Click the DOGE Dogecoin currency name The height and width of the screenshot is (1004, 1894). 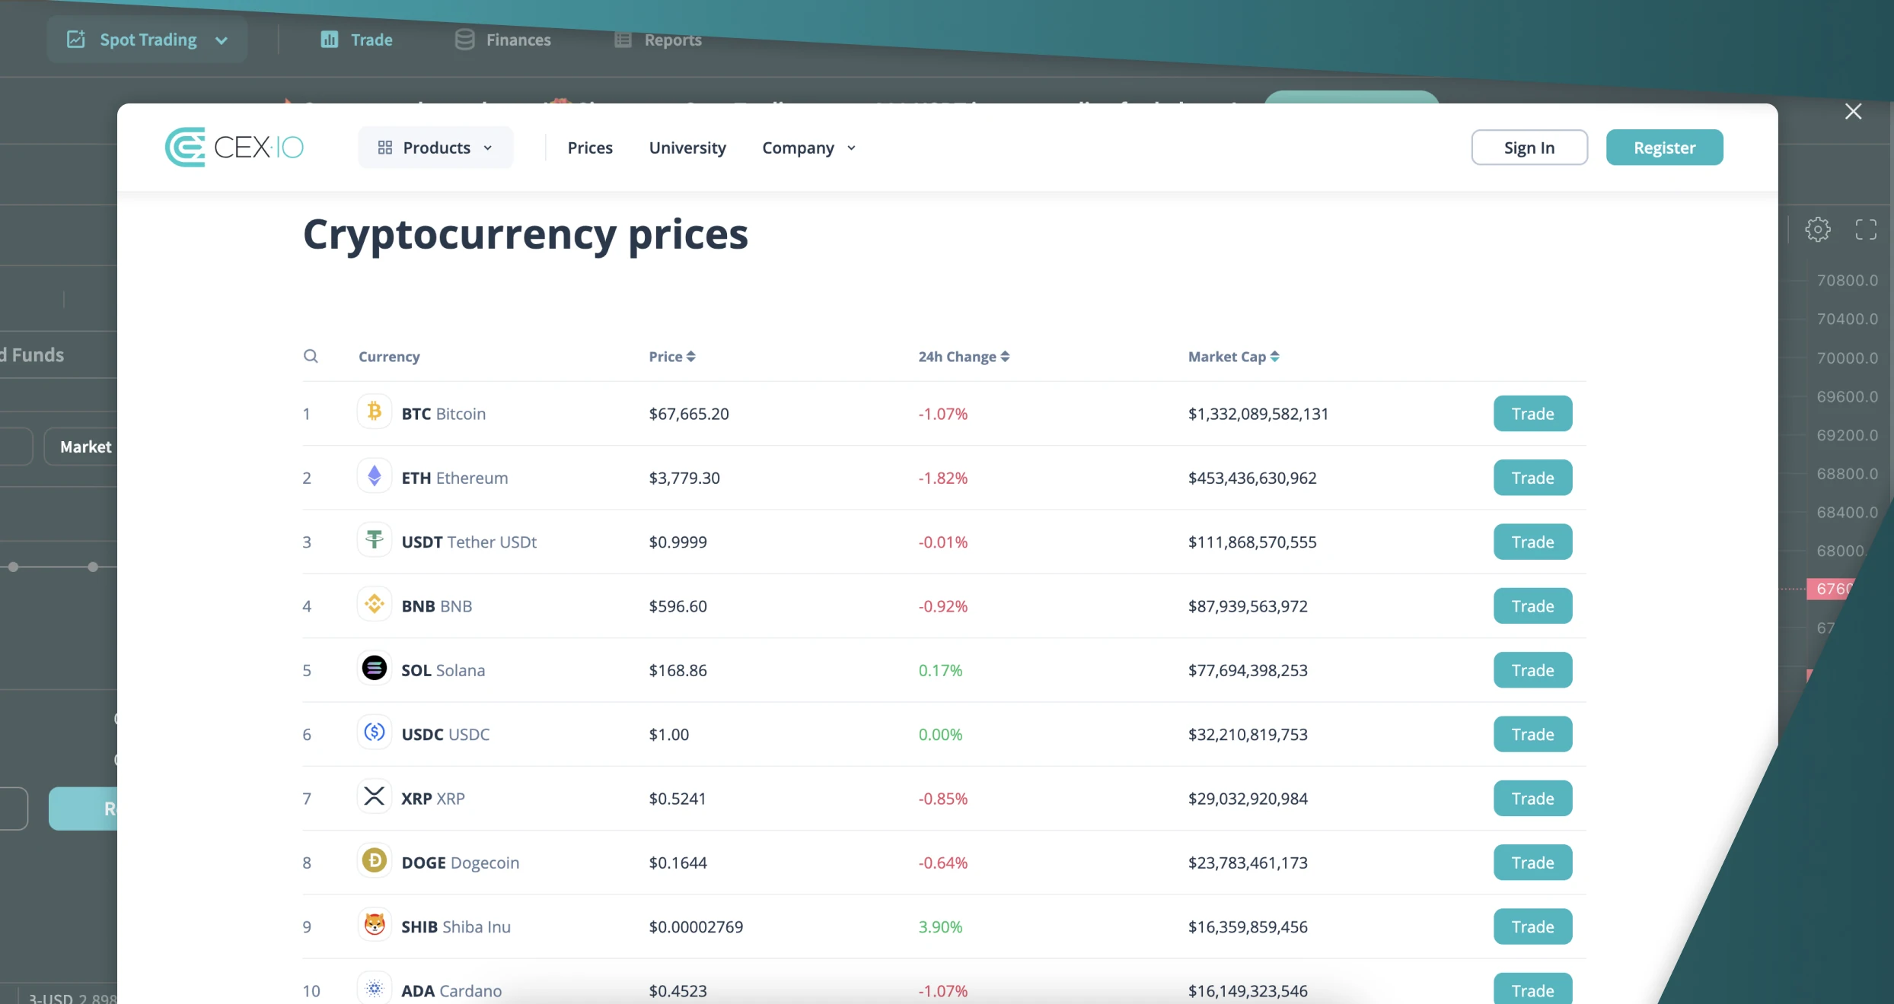(460, 863)
